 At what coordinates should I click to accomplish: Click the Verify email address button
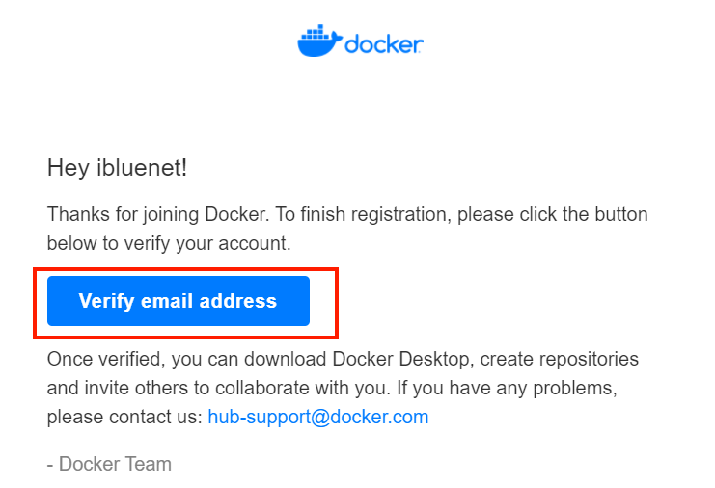179,301
